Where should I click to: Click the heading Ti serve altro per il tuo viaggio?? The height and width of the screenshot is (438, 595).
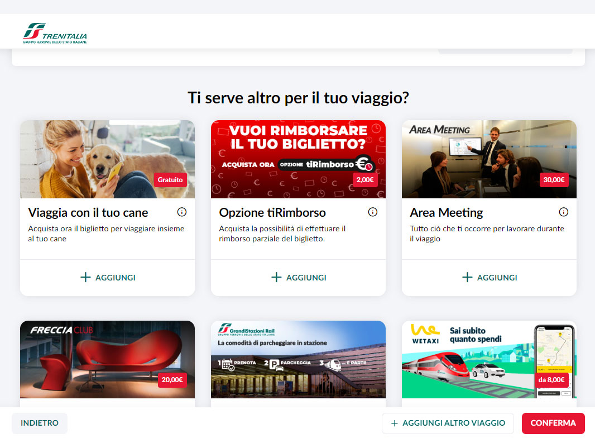click(298, 98)
